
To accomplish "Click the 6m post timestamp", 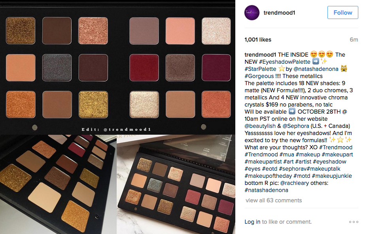I will (354, 40).
